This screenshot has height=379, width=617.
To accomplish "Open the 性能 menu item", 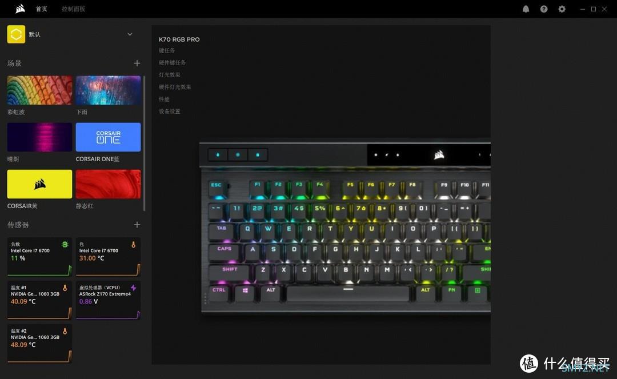I will [x=164, y=99].
